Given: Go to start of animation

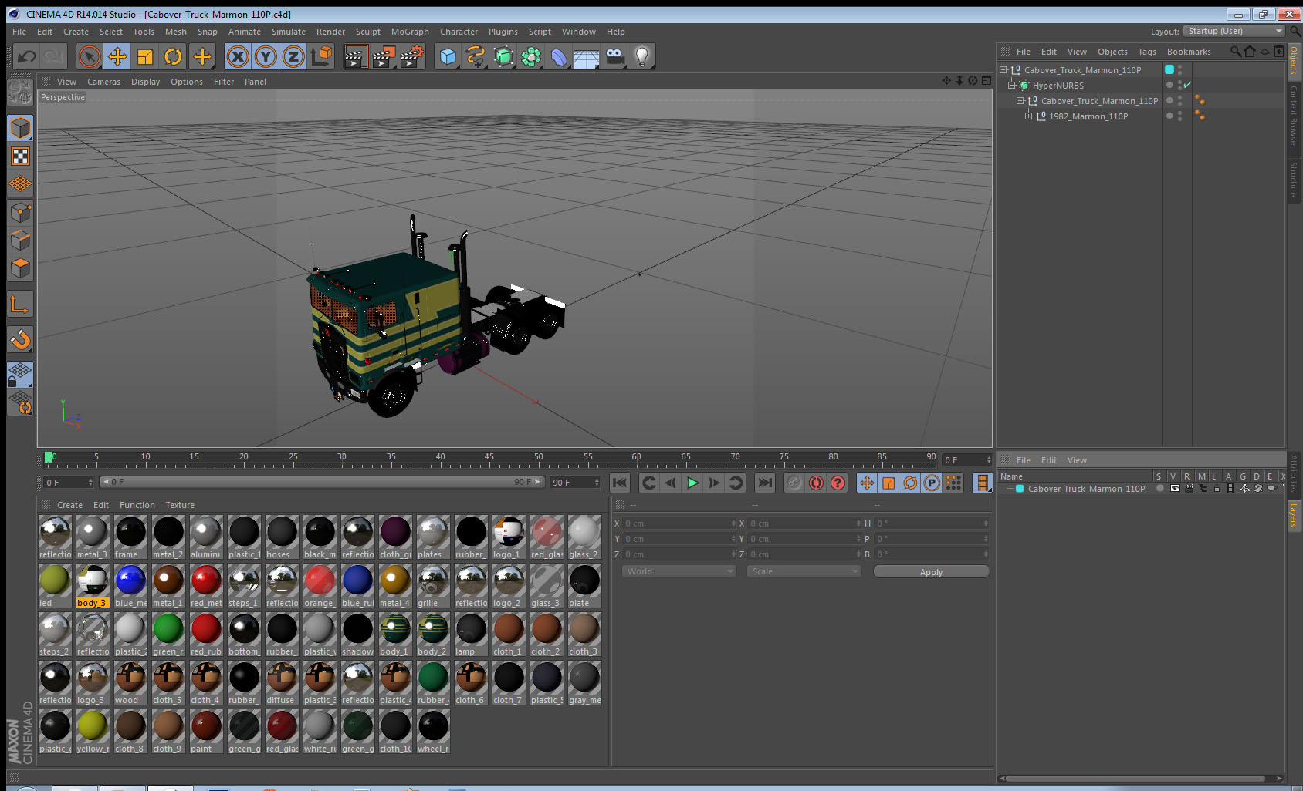Looking at the screenshot, I should (x=620, y=483).
